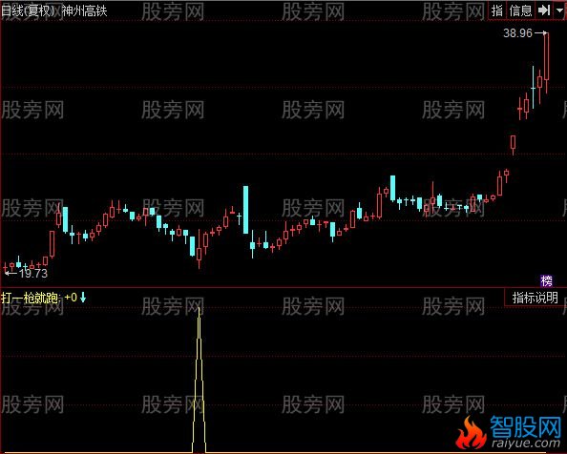Viewport: 567px width, 454px height.
Task: Select the tall cyan candle mid-chart
Action: click(x=246, y=210)
